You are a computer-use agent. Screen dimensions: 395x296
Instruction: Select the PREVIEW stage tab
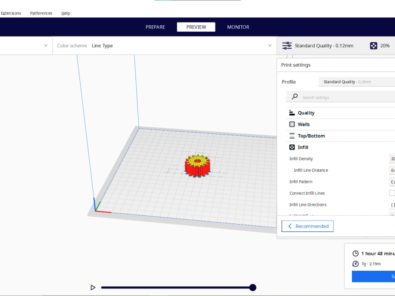[x=196, y=27]
